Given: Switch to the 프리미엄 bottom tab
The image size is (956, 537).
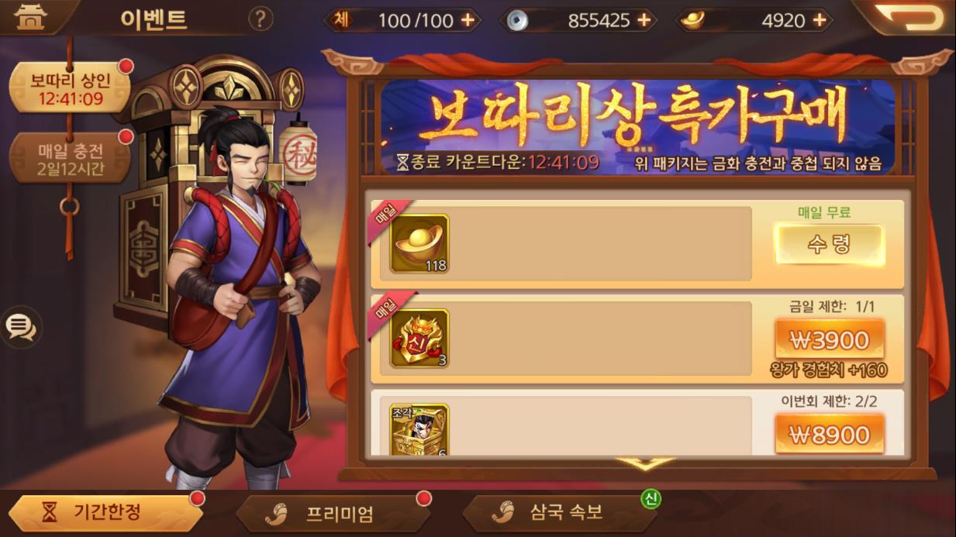Looking at the screenshot, I should [333, 513].
